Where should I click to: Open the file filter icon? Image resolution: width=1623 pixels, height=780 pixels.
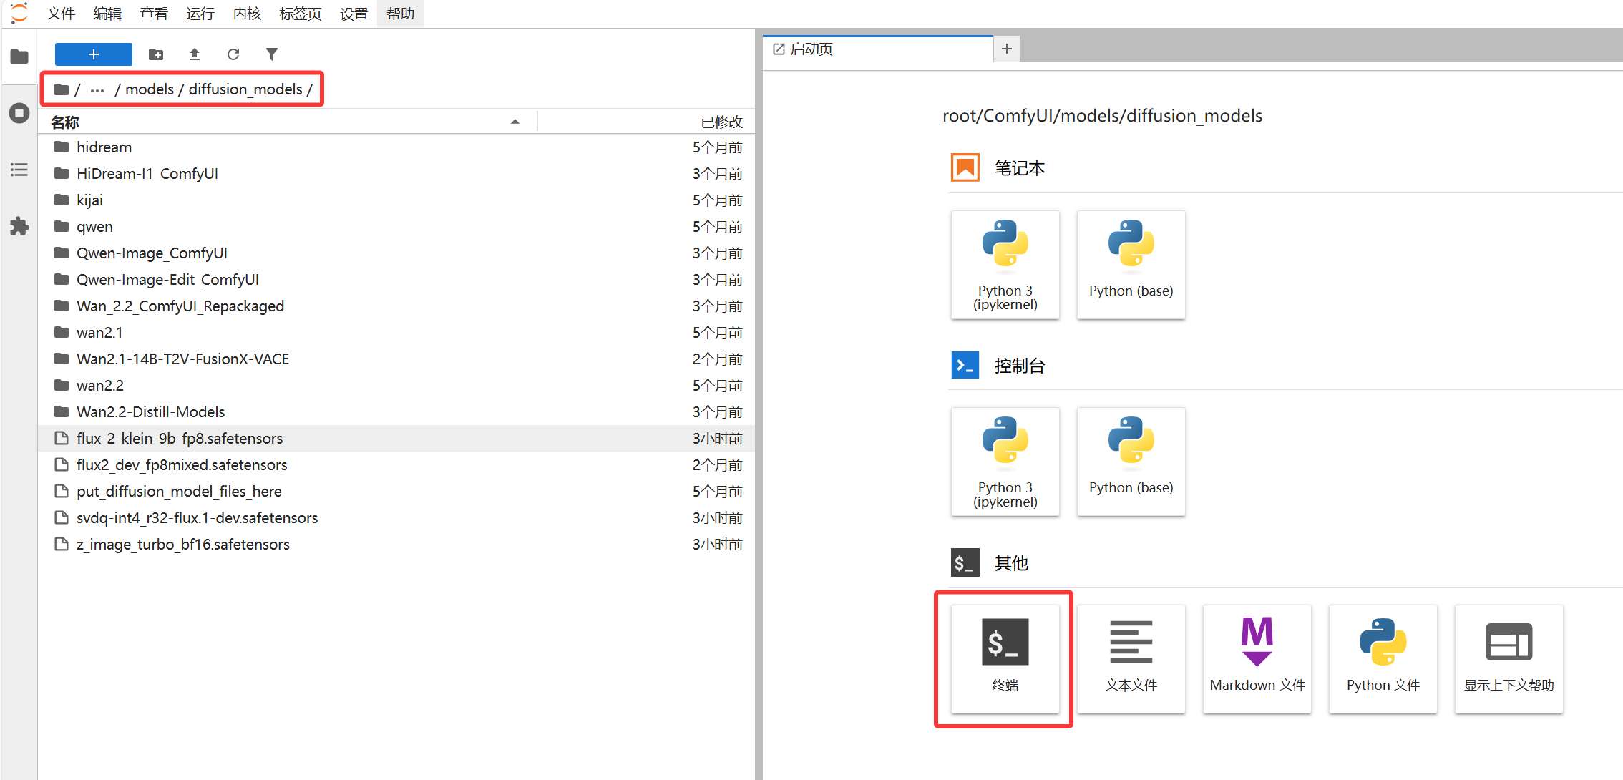[x=272, y=54]
